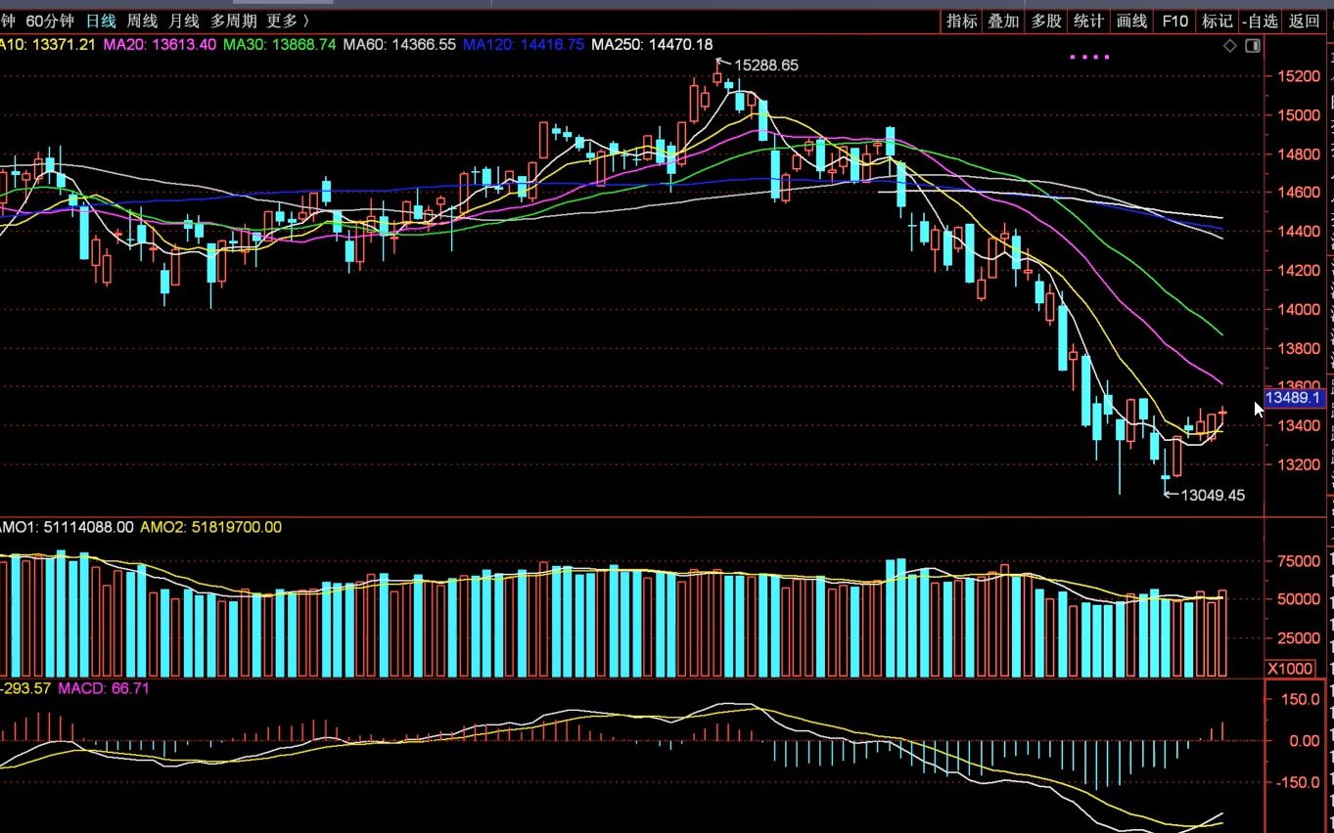Click the magenta dotted line marker
Image resolution: width=1334 pixels, height=833 pixels.
click(x=1089, y=57)
